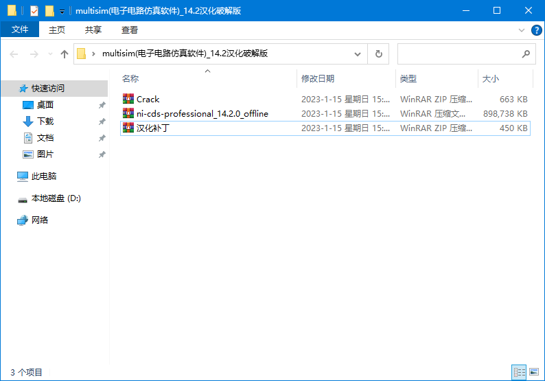This screenshot has width=545, height=381.
Task: Click the ni-cds-professional type cell WinRAR 压缩文
Action: (432, 114)
